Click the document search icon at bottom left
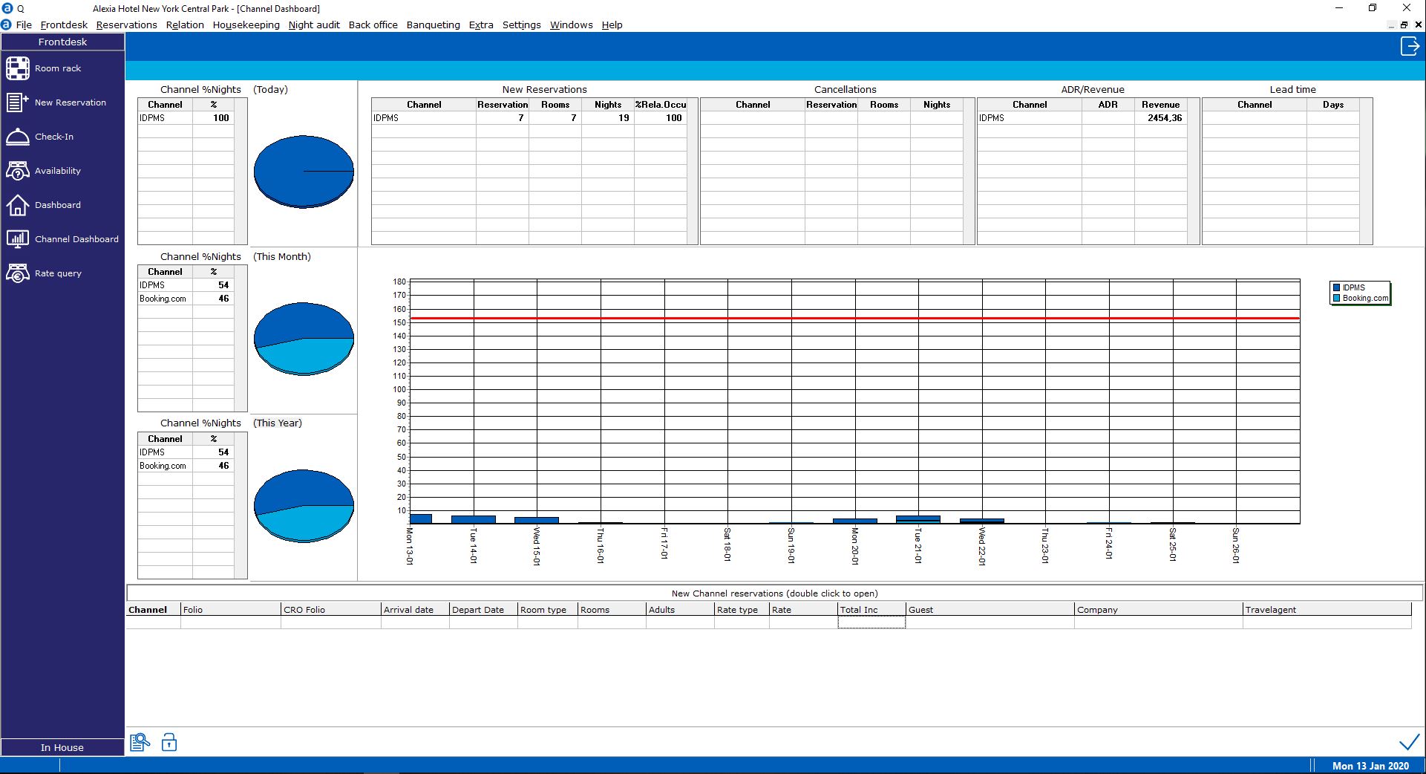 [x=140, y=742]
